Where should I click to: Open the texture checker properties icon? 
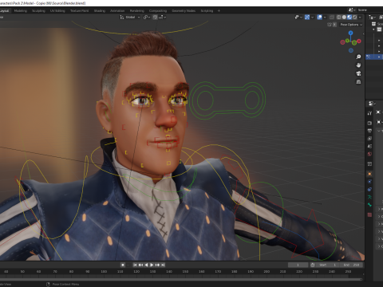(369, 214)
